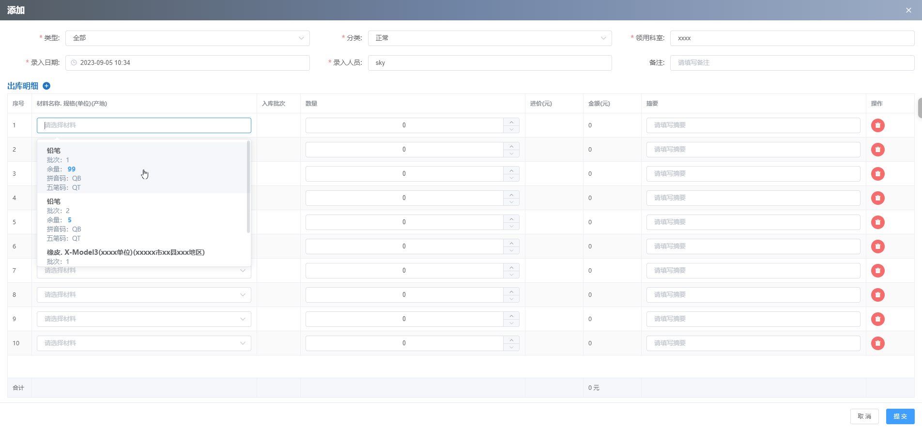The height and width of the screenshot is (446, 922).
Task: Click the clock icon in 录入日期 field
Action: [x=74, y=62]
